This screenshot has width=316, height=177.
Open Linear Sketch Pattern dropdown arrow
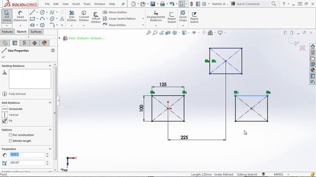(x=143, y=19)
